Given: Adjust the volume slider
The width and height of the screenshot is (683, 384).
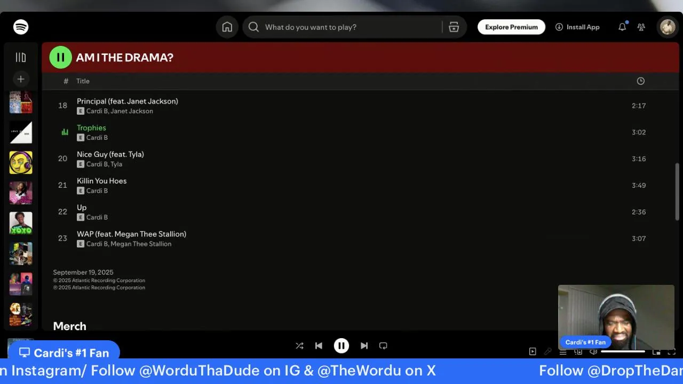Looking at the screenshot, I should coord(623,351).
